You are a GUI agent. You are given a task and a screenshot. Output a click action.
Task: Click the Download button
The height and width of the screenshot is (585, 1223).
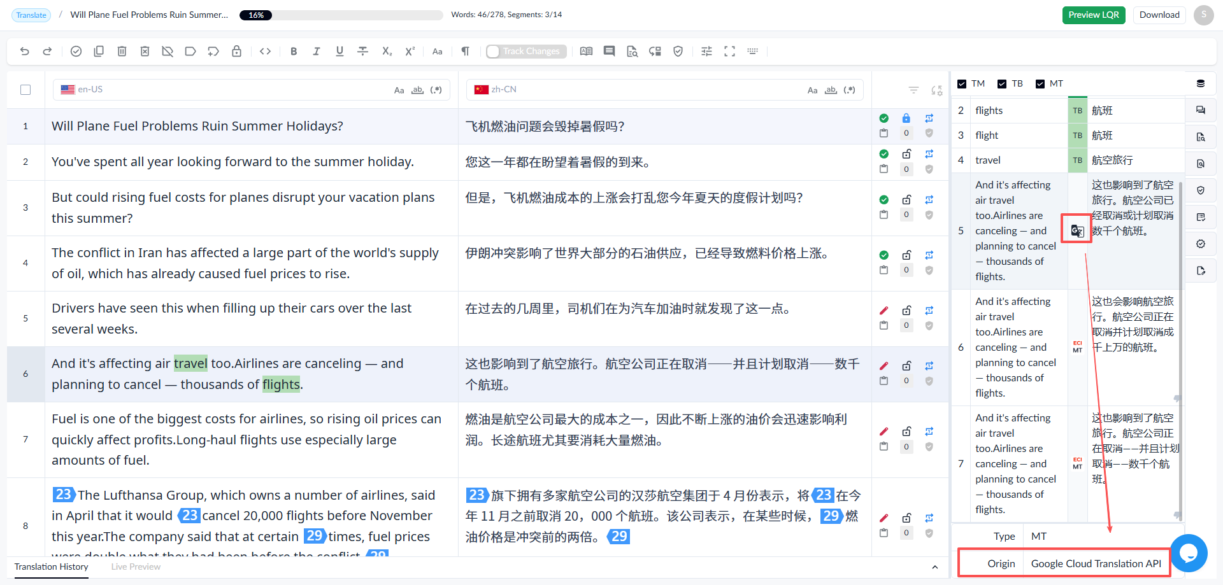tap(1159, 15)
